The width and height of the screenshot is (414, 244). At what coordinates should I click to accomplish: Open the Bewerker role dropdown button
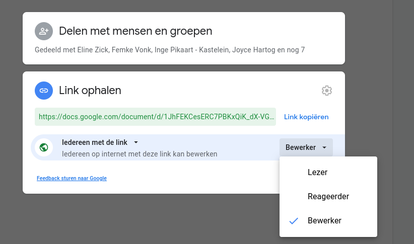pos(306,147)
